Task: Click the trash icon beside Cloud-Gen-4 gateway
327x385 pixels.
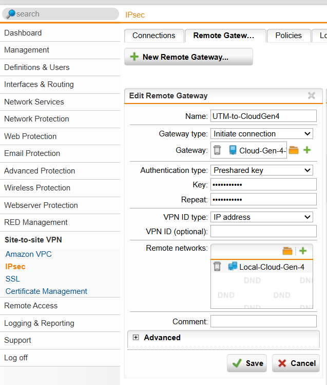Action: pyautogui.click(x=218, y=150)
